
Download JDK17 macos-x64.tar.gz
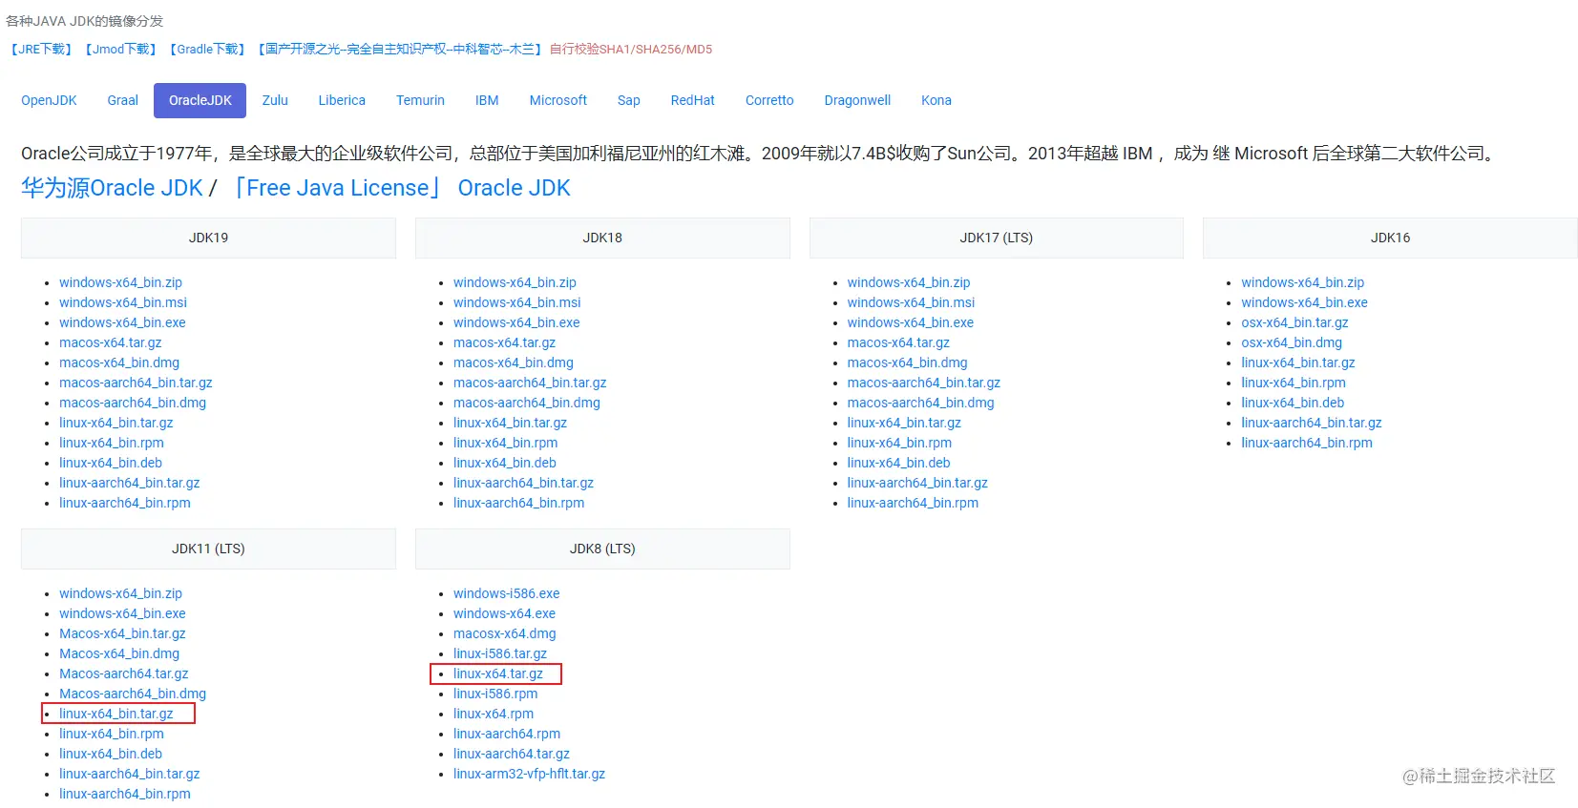click(x=898, y=342)
